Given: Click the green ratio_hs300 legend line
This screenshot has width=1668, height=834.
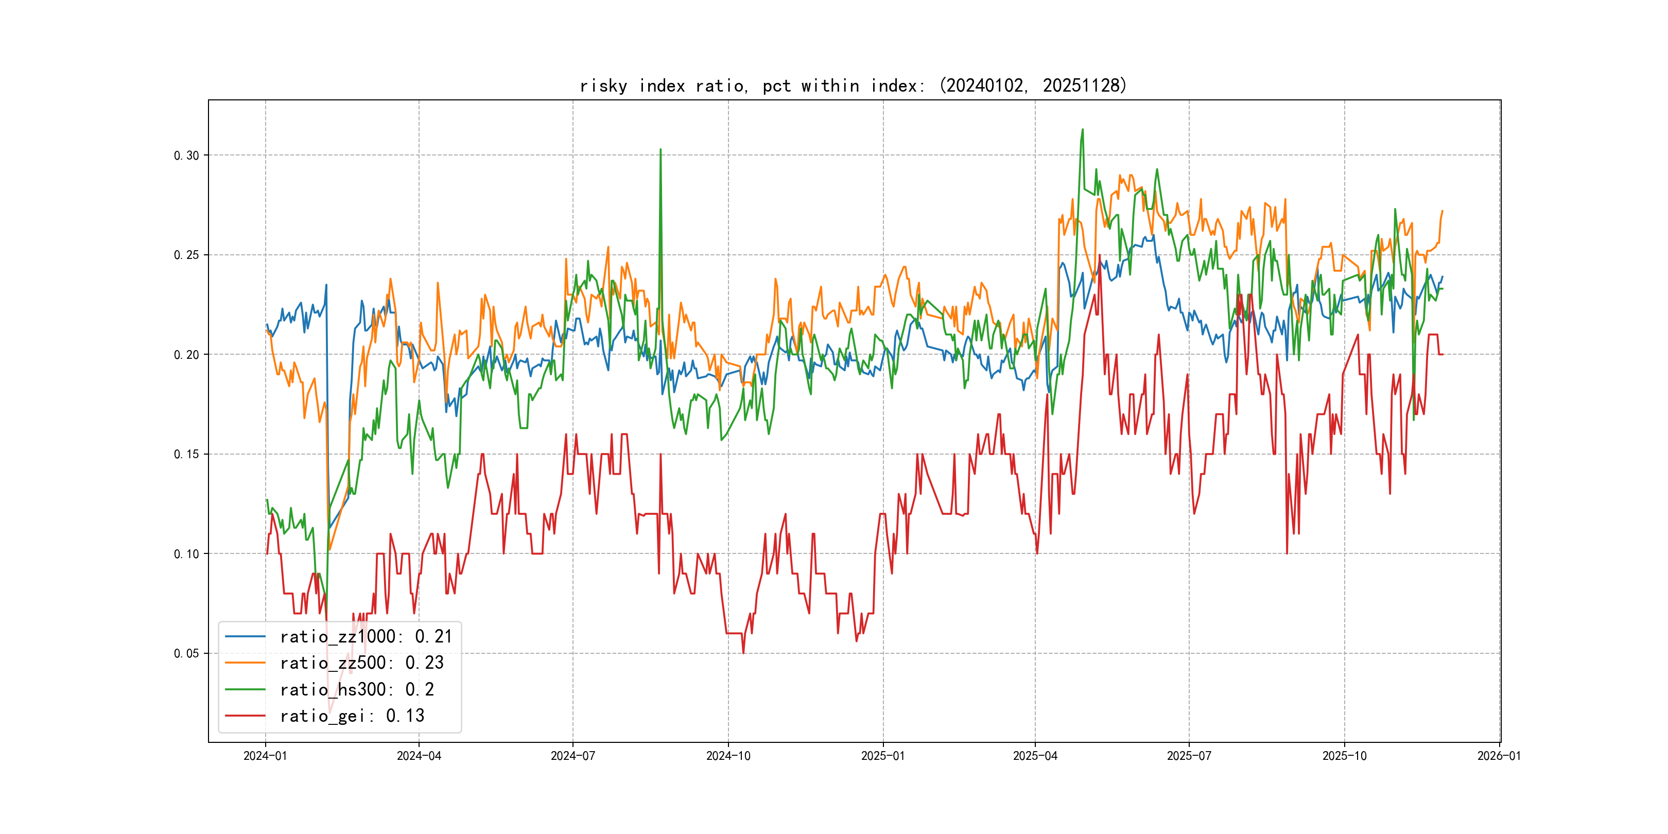Looking at the screenshot, I should (x=245, y=690).
